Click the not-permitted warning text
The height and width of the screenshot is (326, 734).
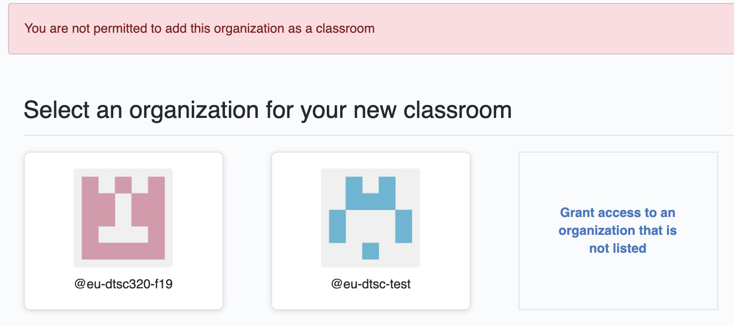[x=199, y=29]
